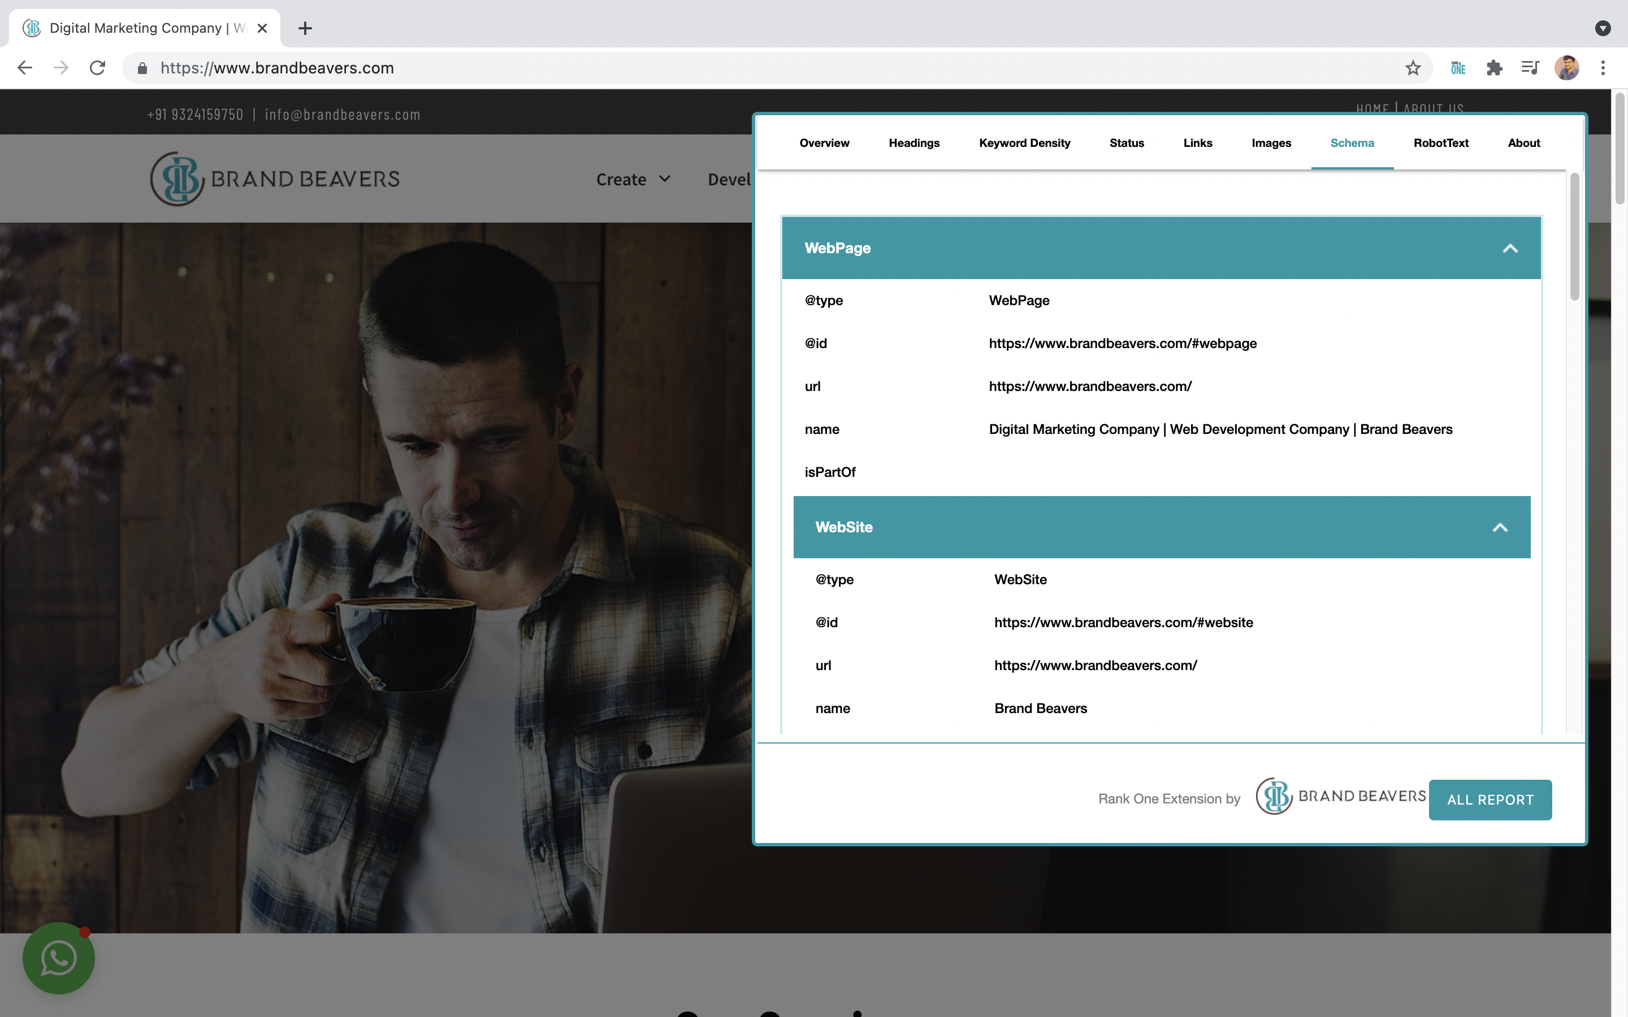Image resolution: width=1628 pixels, height=1017 pixels.
Task: Open WhatsApp chat widget
Action: (x=58, y=958)
